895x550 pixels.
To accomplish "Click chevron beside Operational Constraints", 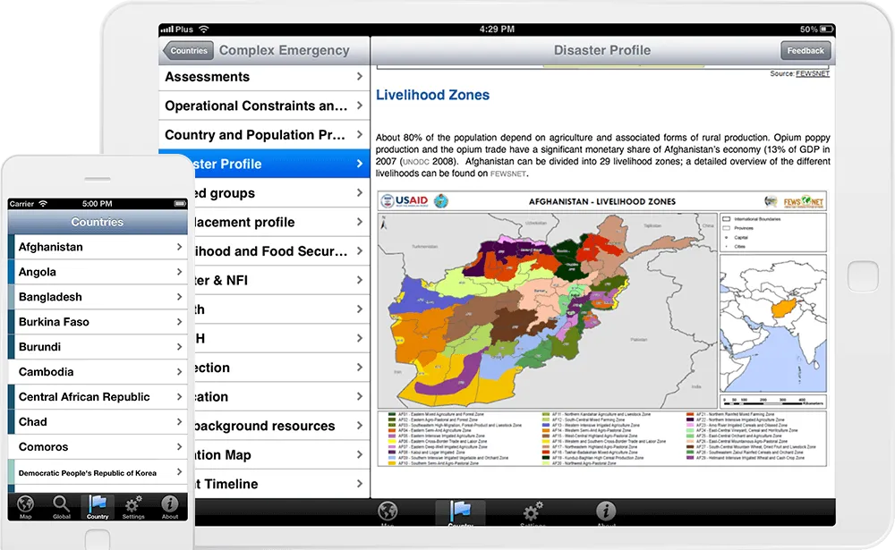I will (x=360, y=106).
